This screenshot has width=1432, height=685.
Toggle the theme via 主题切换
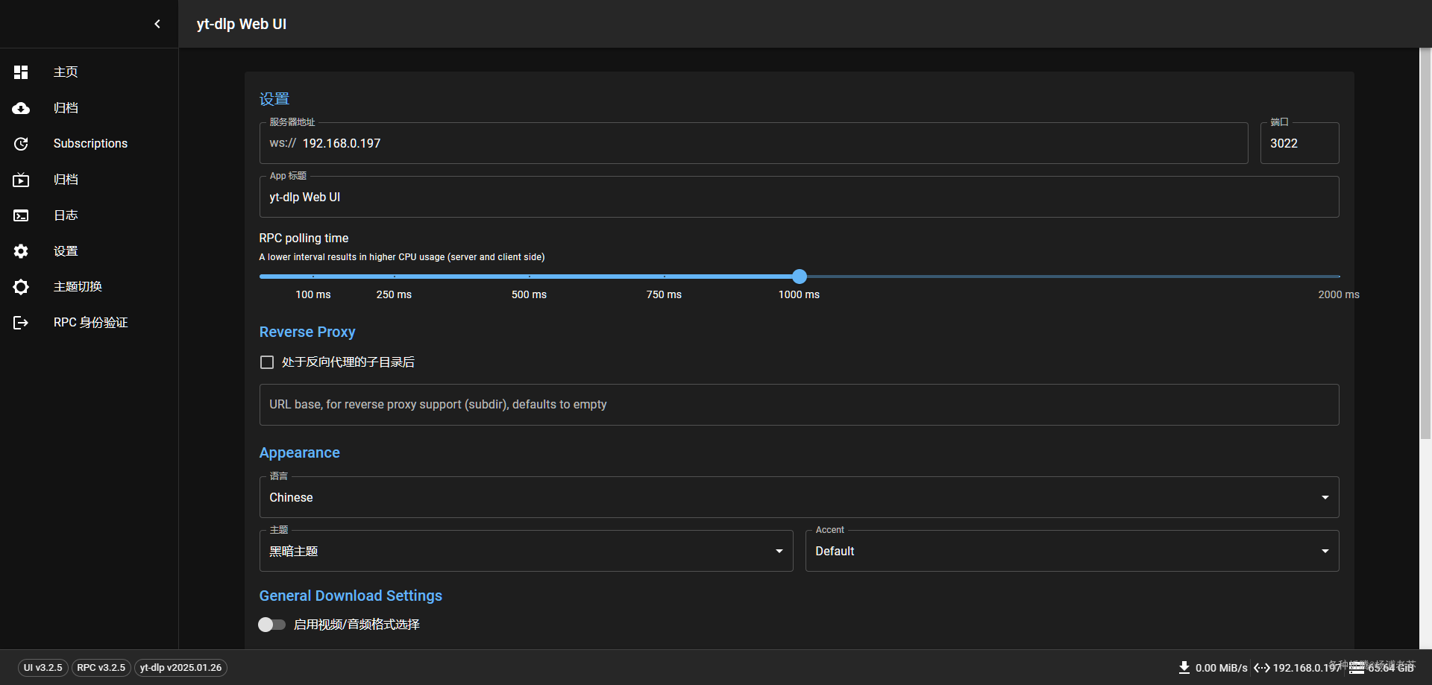click(x=89, y=287)
